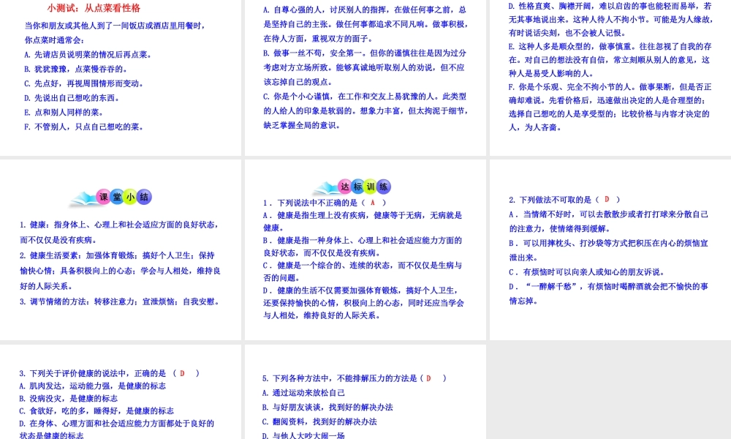The height and width of the screenshot is (439, 731).
Task: Click the purple 结 badge icon
Action: 144,197
